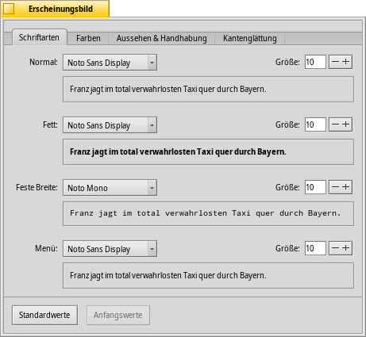This screenshot has height=337, width=366.
Task: Open the Fett font dropdown
Action: coord(110,125)
